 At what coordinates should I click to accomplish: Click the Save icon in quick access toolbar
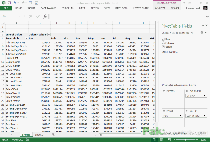9,3
